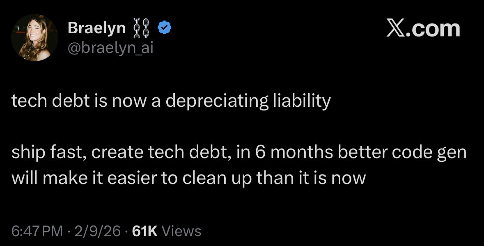Click the blue verified checkmark badge
Viewport: 484px width, 246px height.
click(x=165, y=28)
